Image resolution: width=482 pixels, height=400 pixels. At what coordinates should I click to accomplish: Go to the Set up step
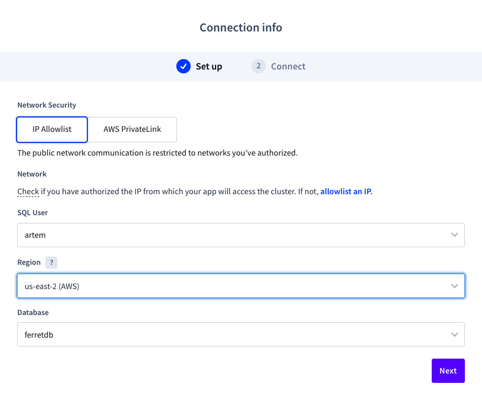209,67
